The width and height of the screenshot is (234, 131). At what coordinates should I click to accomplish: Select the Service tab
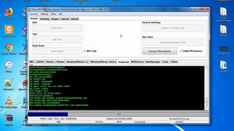(34, 19)
